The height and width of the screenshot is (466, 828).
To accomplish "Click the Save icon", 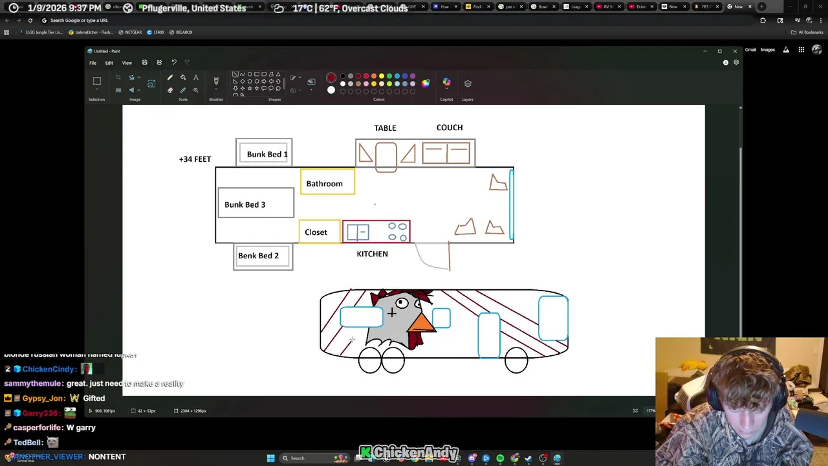I will tap(144, 62).
